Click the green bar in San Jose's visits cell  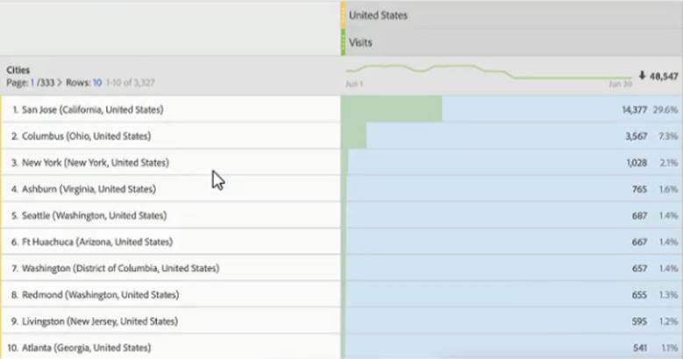pos(391,109)
